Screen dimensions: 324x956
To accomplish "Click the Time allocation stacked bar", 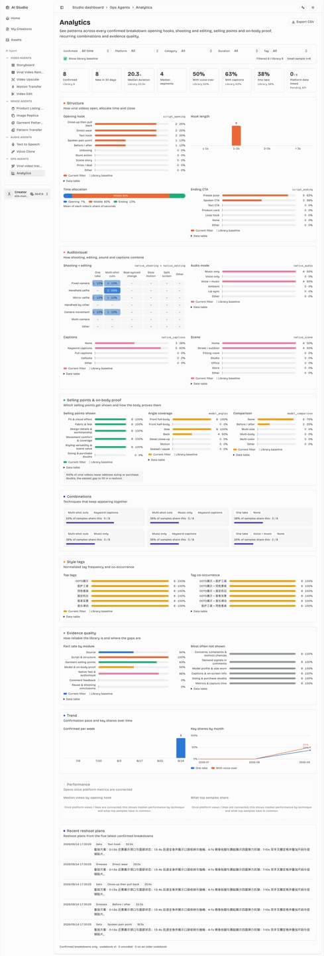I will tap(125, 196).
